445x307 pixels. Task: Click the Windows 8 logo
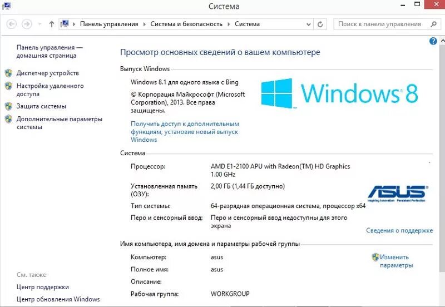coord(339,93)
